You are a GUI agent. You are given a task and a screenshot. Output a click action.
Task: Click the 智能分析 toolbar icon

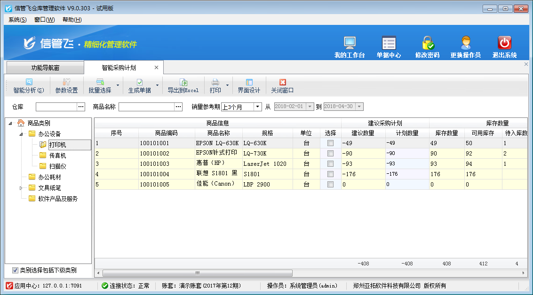[x=30, y=87]
